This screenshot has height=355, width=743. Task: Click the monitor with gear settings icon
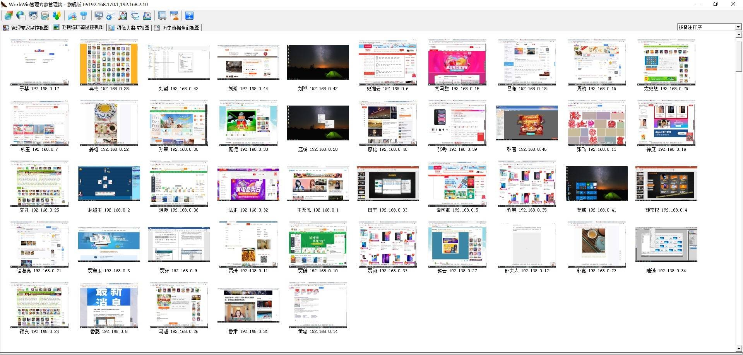point(33,15)
